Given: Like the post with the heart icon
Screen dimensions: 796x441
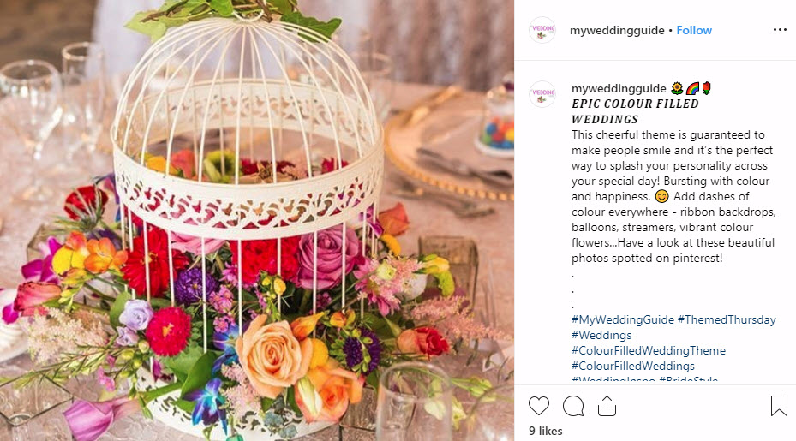Looking at the screenshot, I should 539,406.
